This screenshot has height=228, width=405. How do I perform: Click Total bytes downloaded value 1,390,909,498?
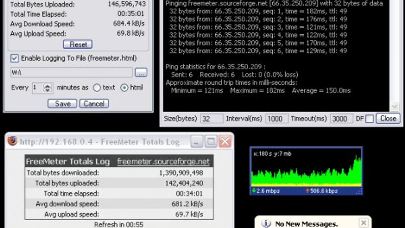click(181, 173)
